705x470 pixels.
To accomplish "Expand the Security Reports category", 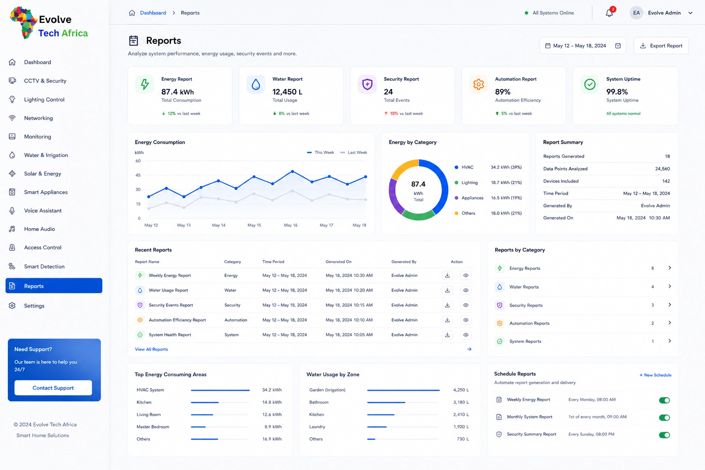I will (670, 305).
